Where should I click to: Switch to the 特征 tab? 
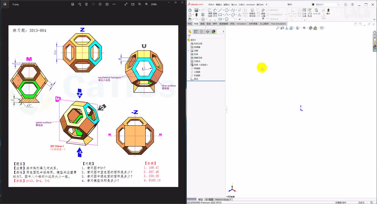(x=190, y=24)
